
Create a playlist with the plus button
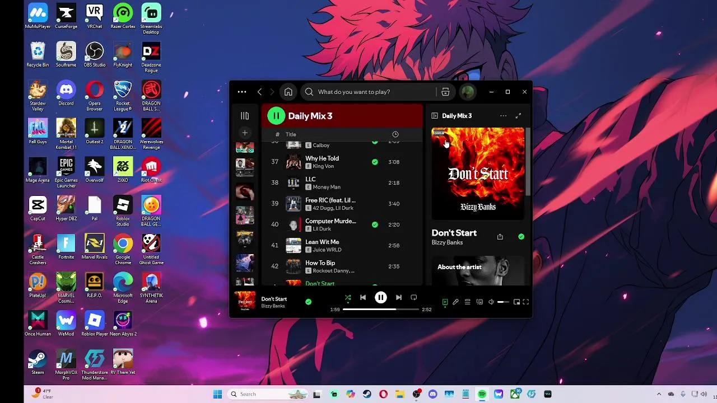point(245,133)
